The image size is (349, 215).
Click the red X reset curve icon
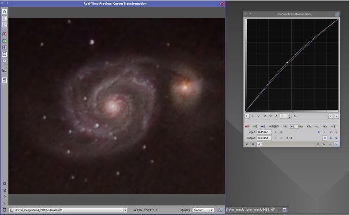336,132
